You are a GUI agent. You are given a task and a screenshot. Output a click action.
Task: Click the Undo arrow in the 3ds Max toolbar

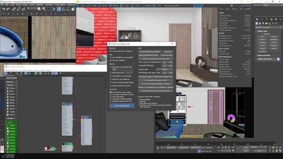coord(4,9)
